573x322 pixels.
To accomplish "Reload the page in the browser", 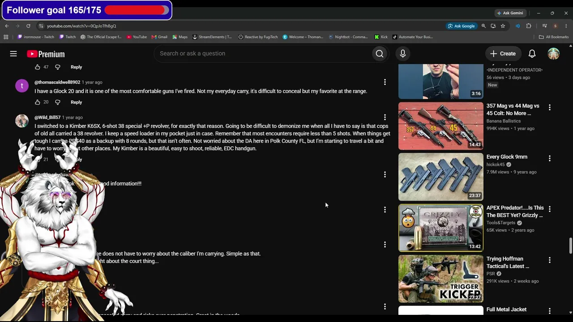I will 28,26.
